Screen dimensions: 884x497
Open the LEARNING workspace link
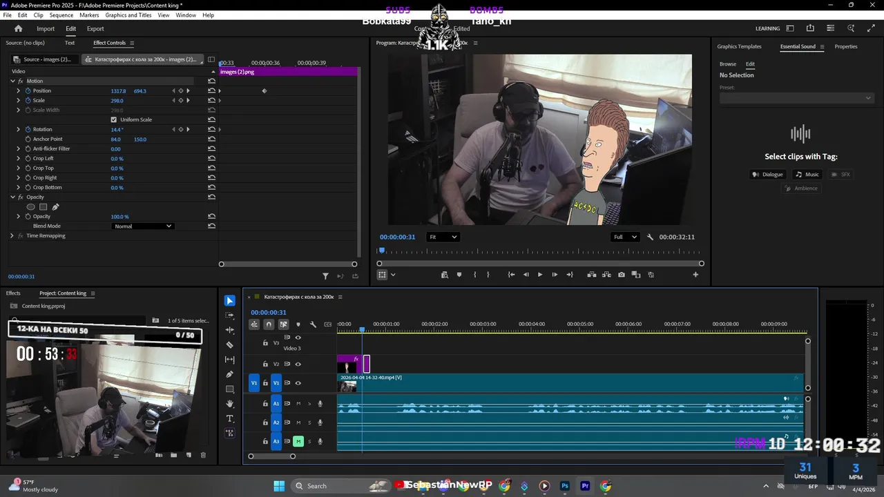[x=767, y=28]
